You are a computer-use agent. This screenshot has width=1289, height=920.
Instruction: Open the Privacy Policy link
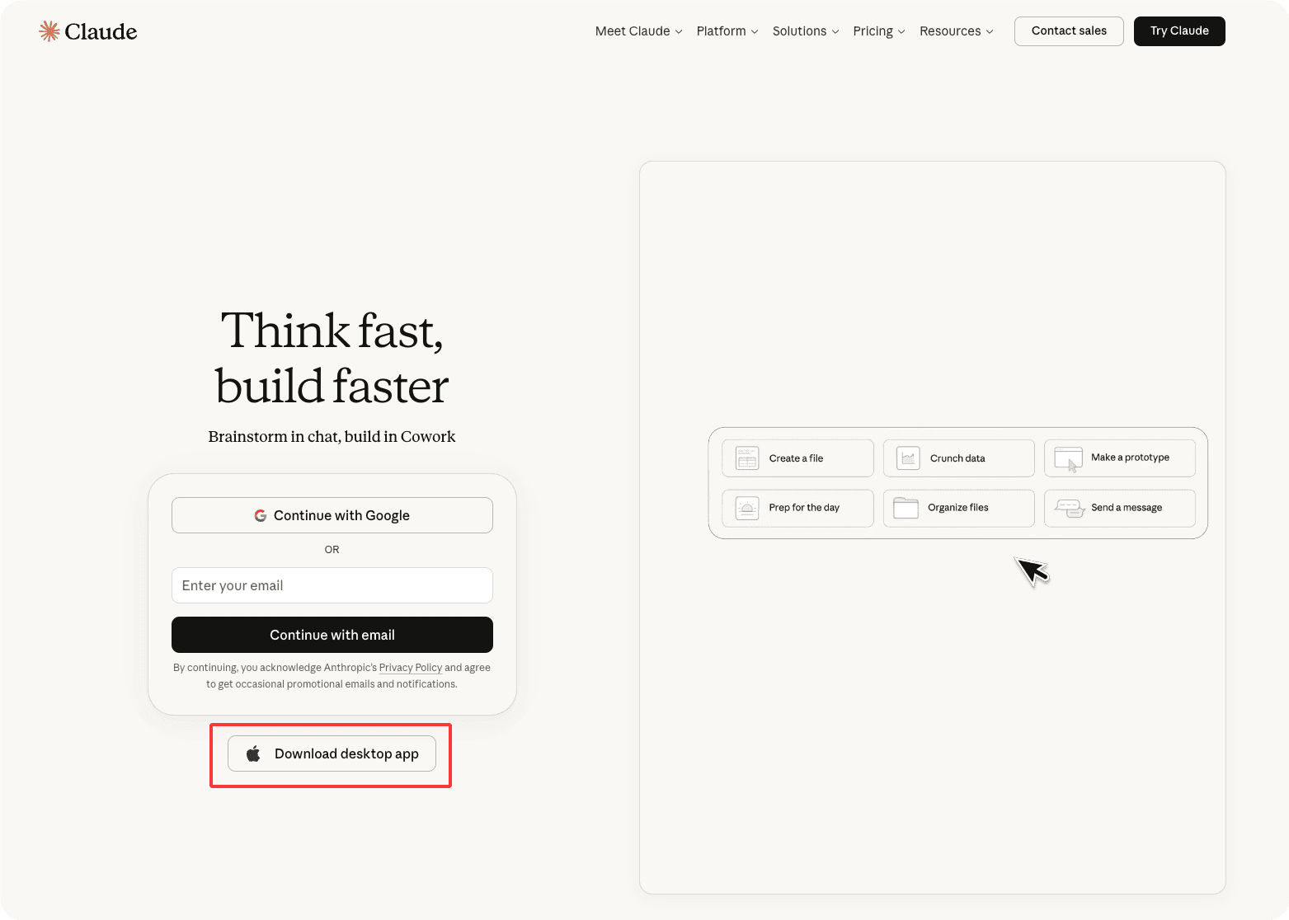point(411,668)
